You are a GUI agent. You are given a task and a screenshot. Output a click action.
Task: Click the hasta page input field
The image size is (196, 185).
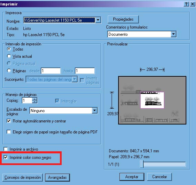click(85, 71)
